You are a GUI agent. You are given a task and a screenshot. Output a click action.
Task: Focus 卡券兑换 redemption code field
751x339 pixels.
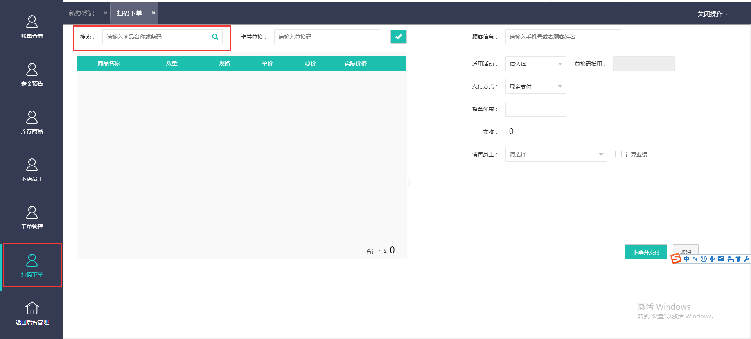(327, 37)
